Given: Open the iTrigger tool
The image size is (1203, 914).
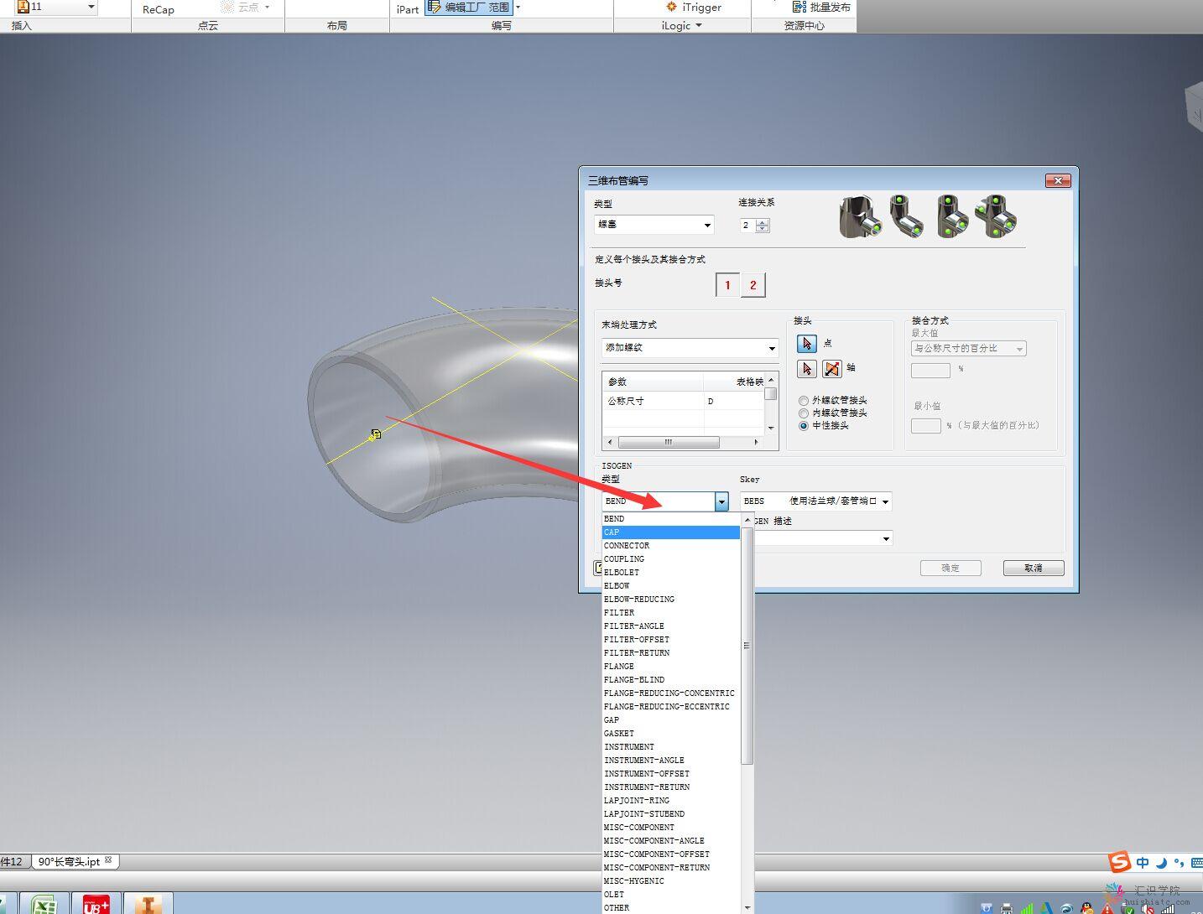Looking at the screenshot, I should coord(694,7).
